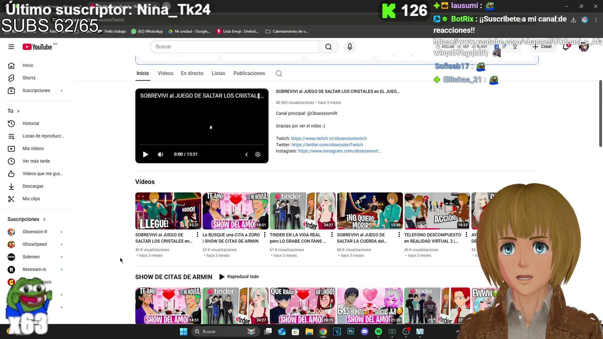Screen dimensions: 603x339
Task: Switch to the En directo tab
Action: click(x=192, y=73)
